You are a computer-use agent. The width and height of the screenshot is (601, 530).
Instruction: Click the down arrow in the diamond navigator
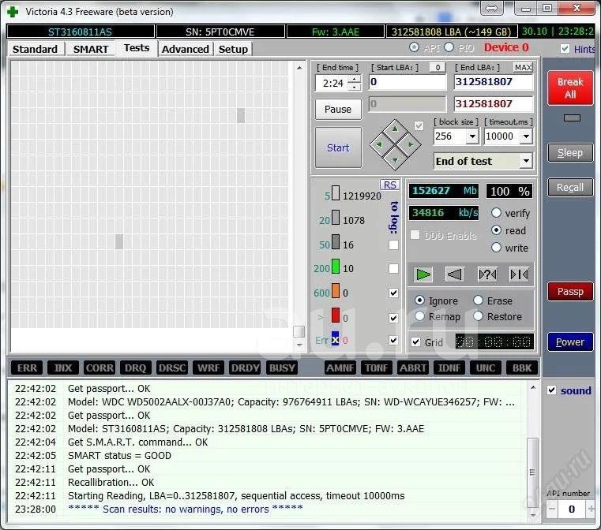point(395,160)
